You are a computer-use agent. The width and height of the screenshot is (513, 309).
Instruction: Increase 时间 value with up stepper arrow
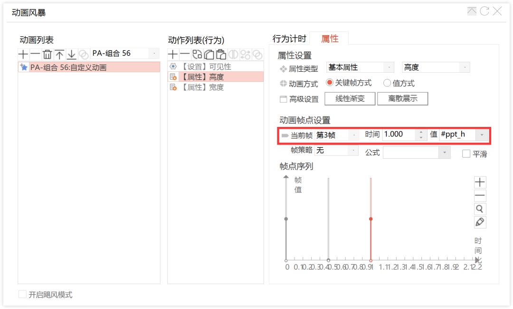(421, 132)
